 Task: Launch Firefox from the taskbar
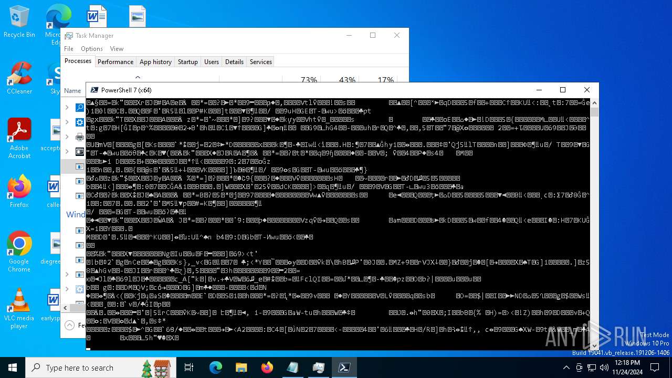(x=267, y=367)
